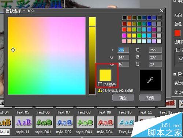Select the style-D02 blue text style thumbnail

[65, 122]
